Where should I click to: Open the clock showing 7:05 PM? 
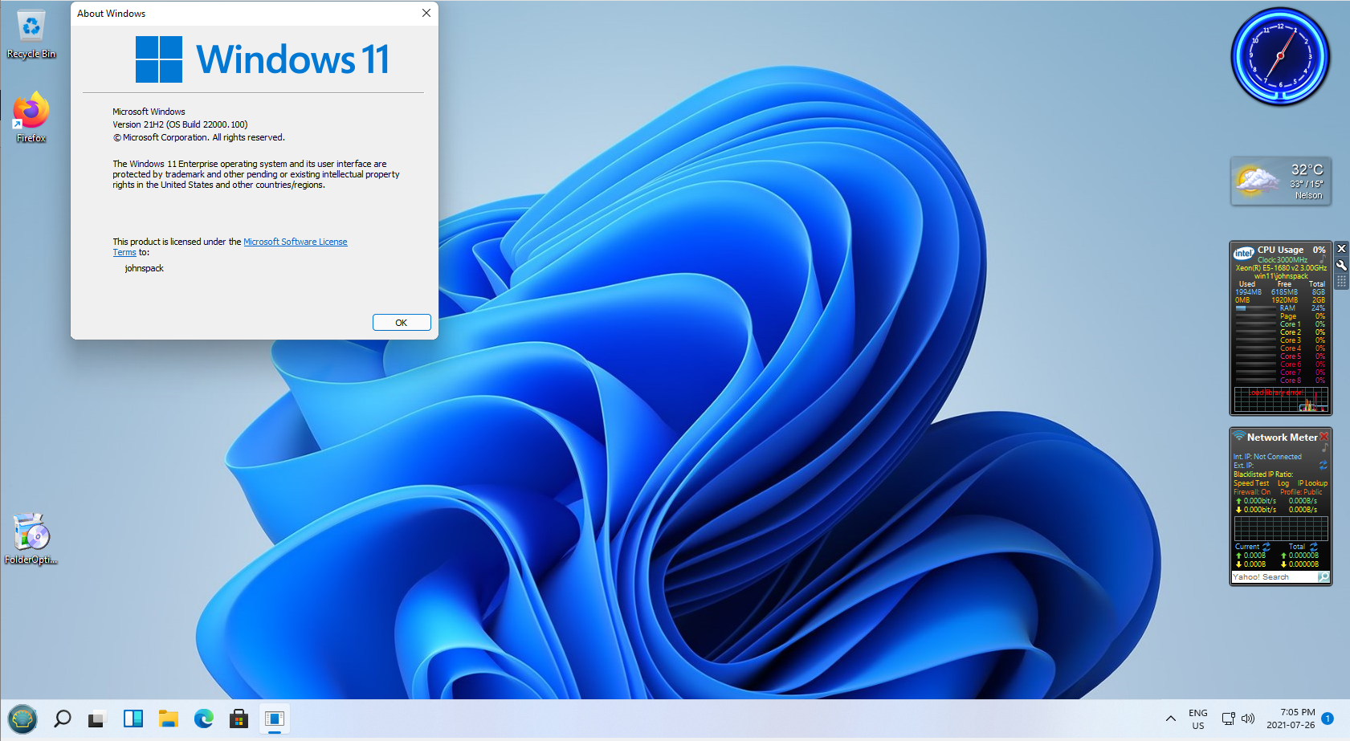(x=1291, y=719)
